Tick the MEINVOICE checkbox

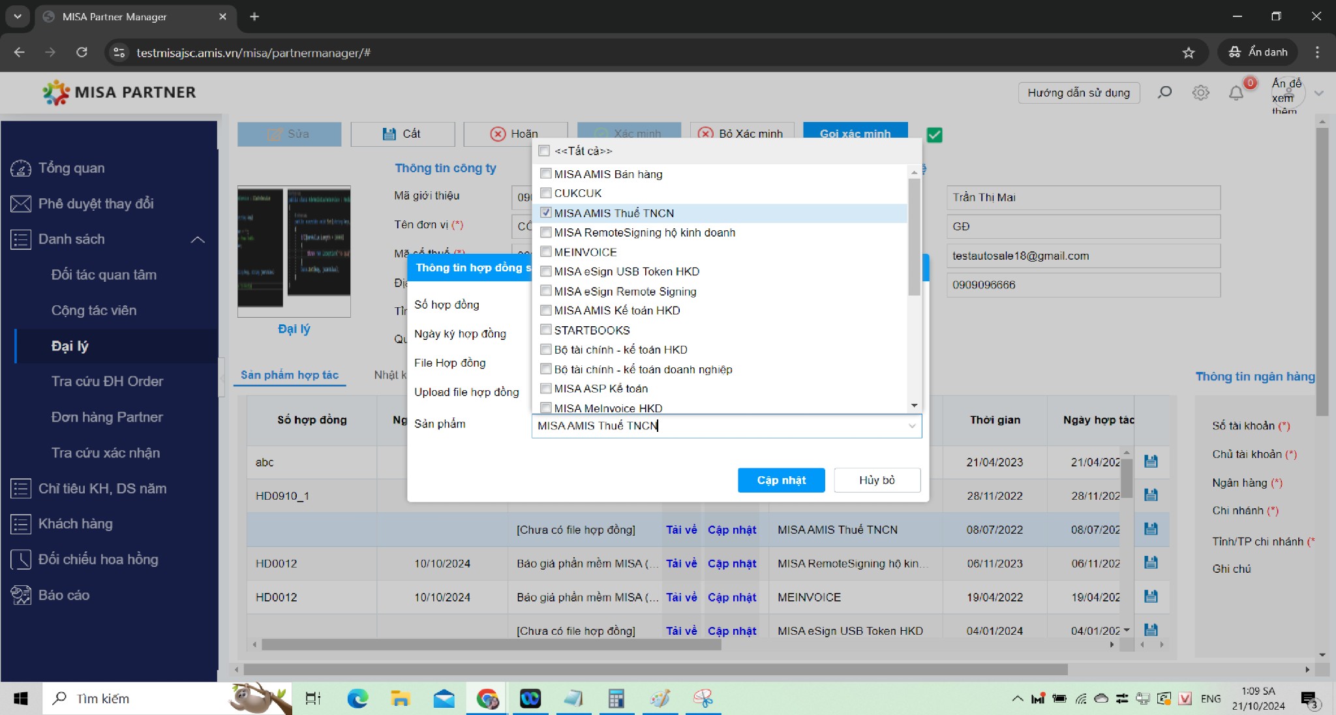pos(546,252)
